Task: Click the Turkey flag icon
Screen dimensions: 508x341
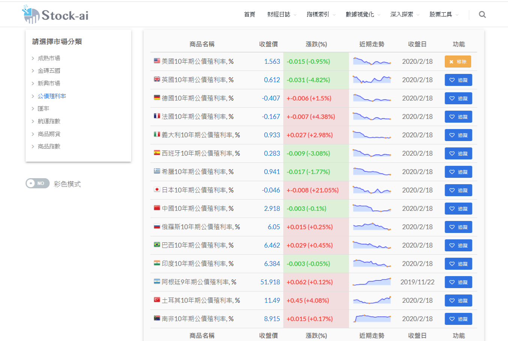Action: (157, 300)
